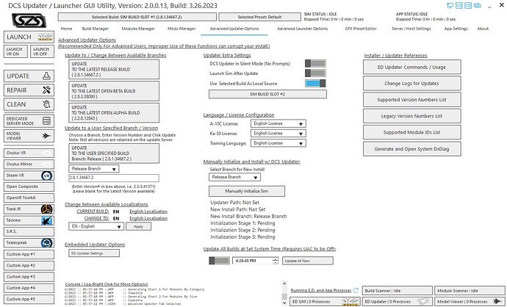Image resolution: width=507 pixels, height=307 pixels.
Task: Click the monitor icon in the title bar
Action: (450, 5)
